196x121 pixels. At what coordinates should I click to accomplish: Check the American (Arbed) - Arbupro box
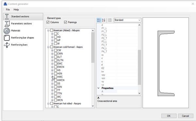click(52, 30)
